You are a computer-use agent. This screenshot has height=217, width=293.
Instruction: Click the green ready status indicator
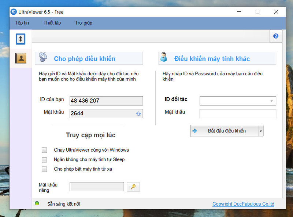37,203
